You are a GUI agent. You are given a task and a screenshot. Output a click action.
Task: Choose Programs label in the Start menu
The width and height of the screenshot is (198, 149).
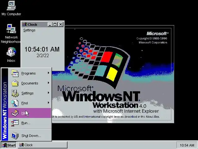[x=28, y=73]
